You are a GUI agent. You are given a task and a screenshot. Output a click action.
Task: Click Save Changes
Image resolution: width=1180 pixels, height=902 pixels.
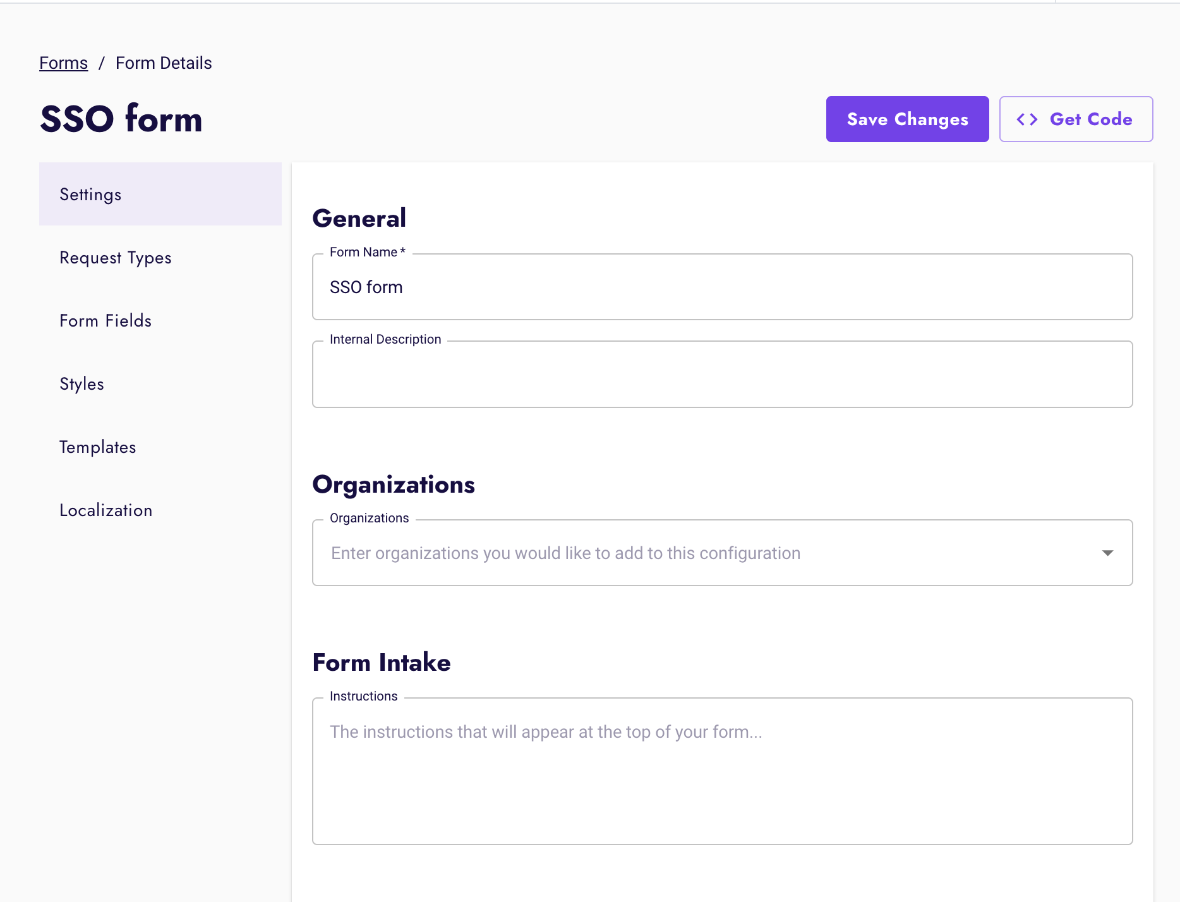point(907,119)
